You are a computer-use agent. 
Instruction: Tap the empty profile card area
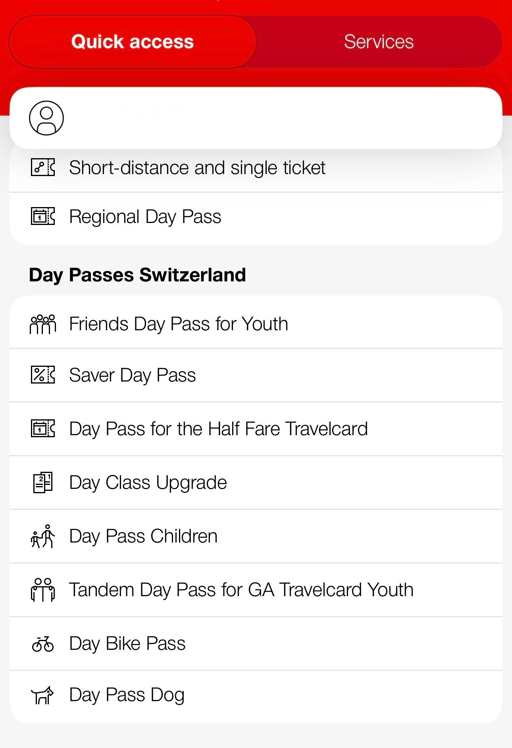278,118
